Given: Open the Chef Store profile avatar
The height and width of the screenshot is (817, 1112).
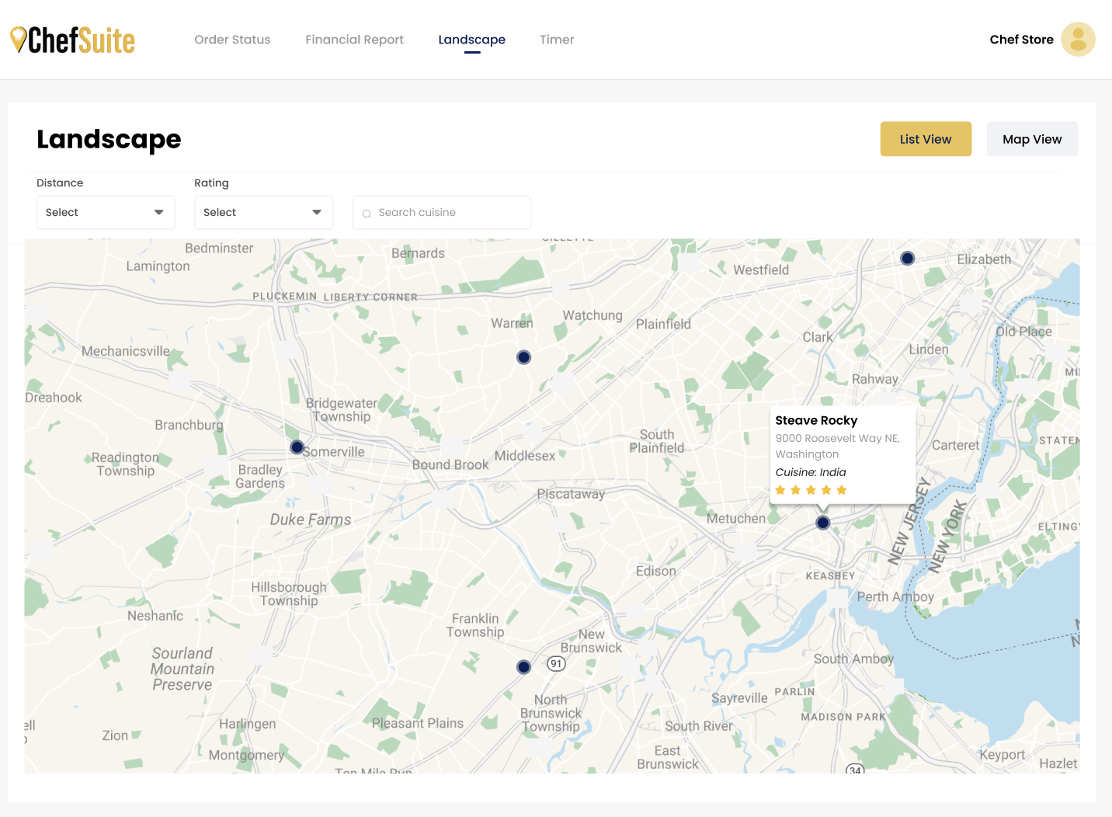Looking at the screenshot, I should (1078, 40).
